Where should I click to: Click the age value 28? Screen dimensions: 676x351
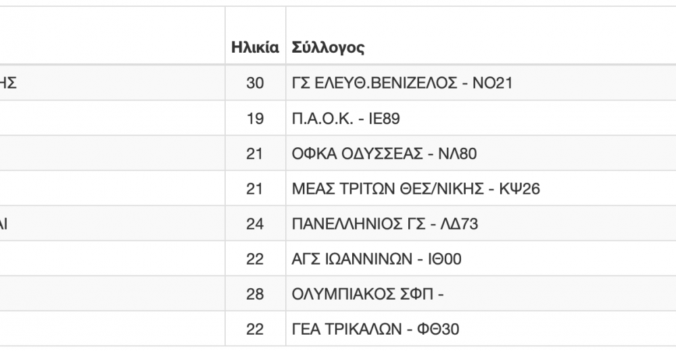[255, 294]
